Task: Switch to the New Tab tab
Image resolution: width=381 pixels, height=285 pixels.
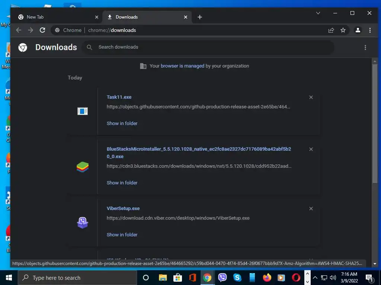Action: [x=58, y=17]
